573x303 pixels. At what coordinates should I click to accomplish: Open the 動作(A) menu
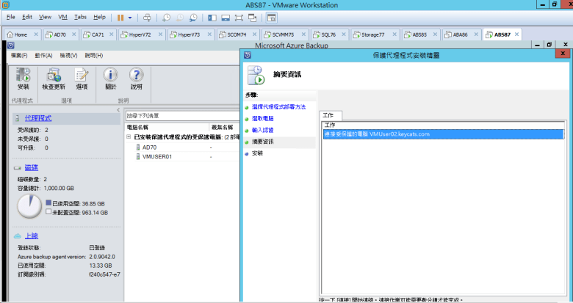[43, 56]
